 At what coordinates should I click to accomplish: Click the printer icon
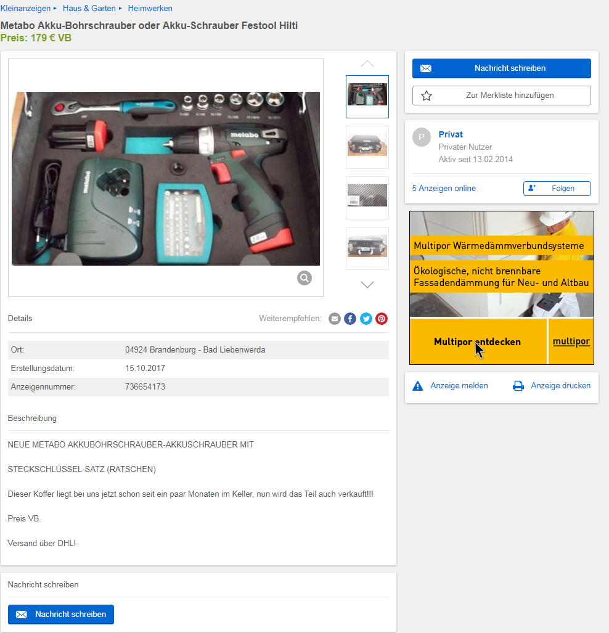(x=518, y=386)
